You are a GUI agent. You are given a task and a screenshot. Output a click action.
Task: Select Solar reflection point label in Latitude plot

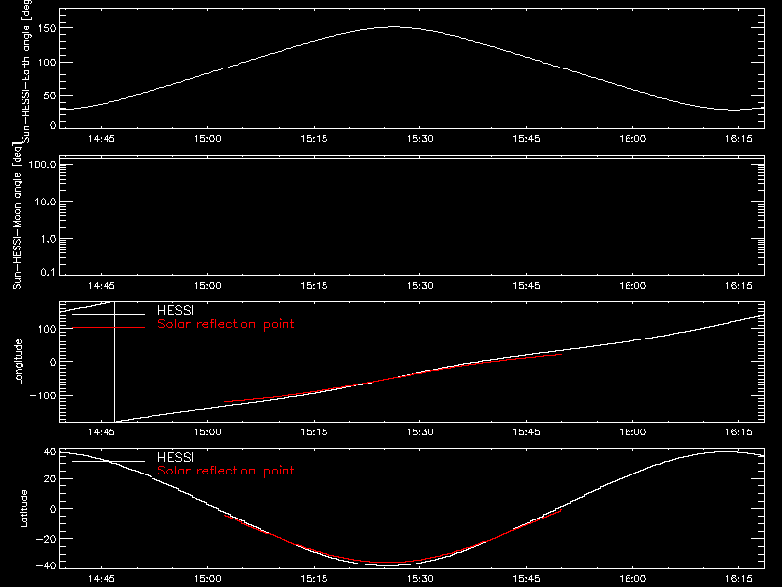click(226, 471)
